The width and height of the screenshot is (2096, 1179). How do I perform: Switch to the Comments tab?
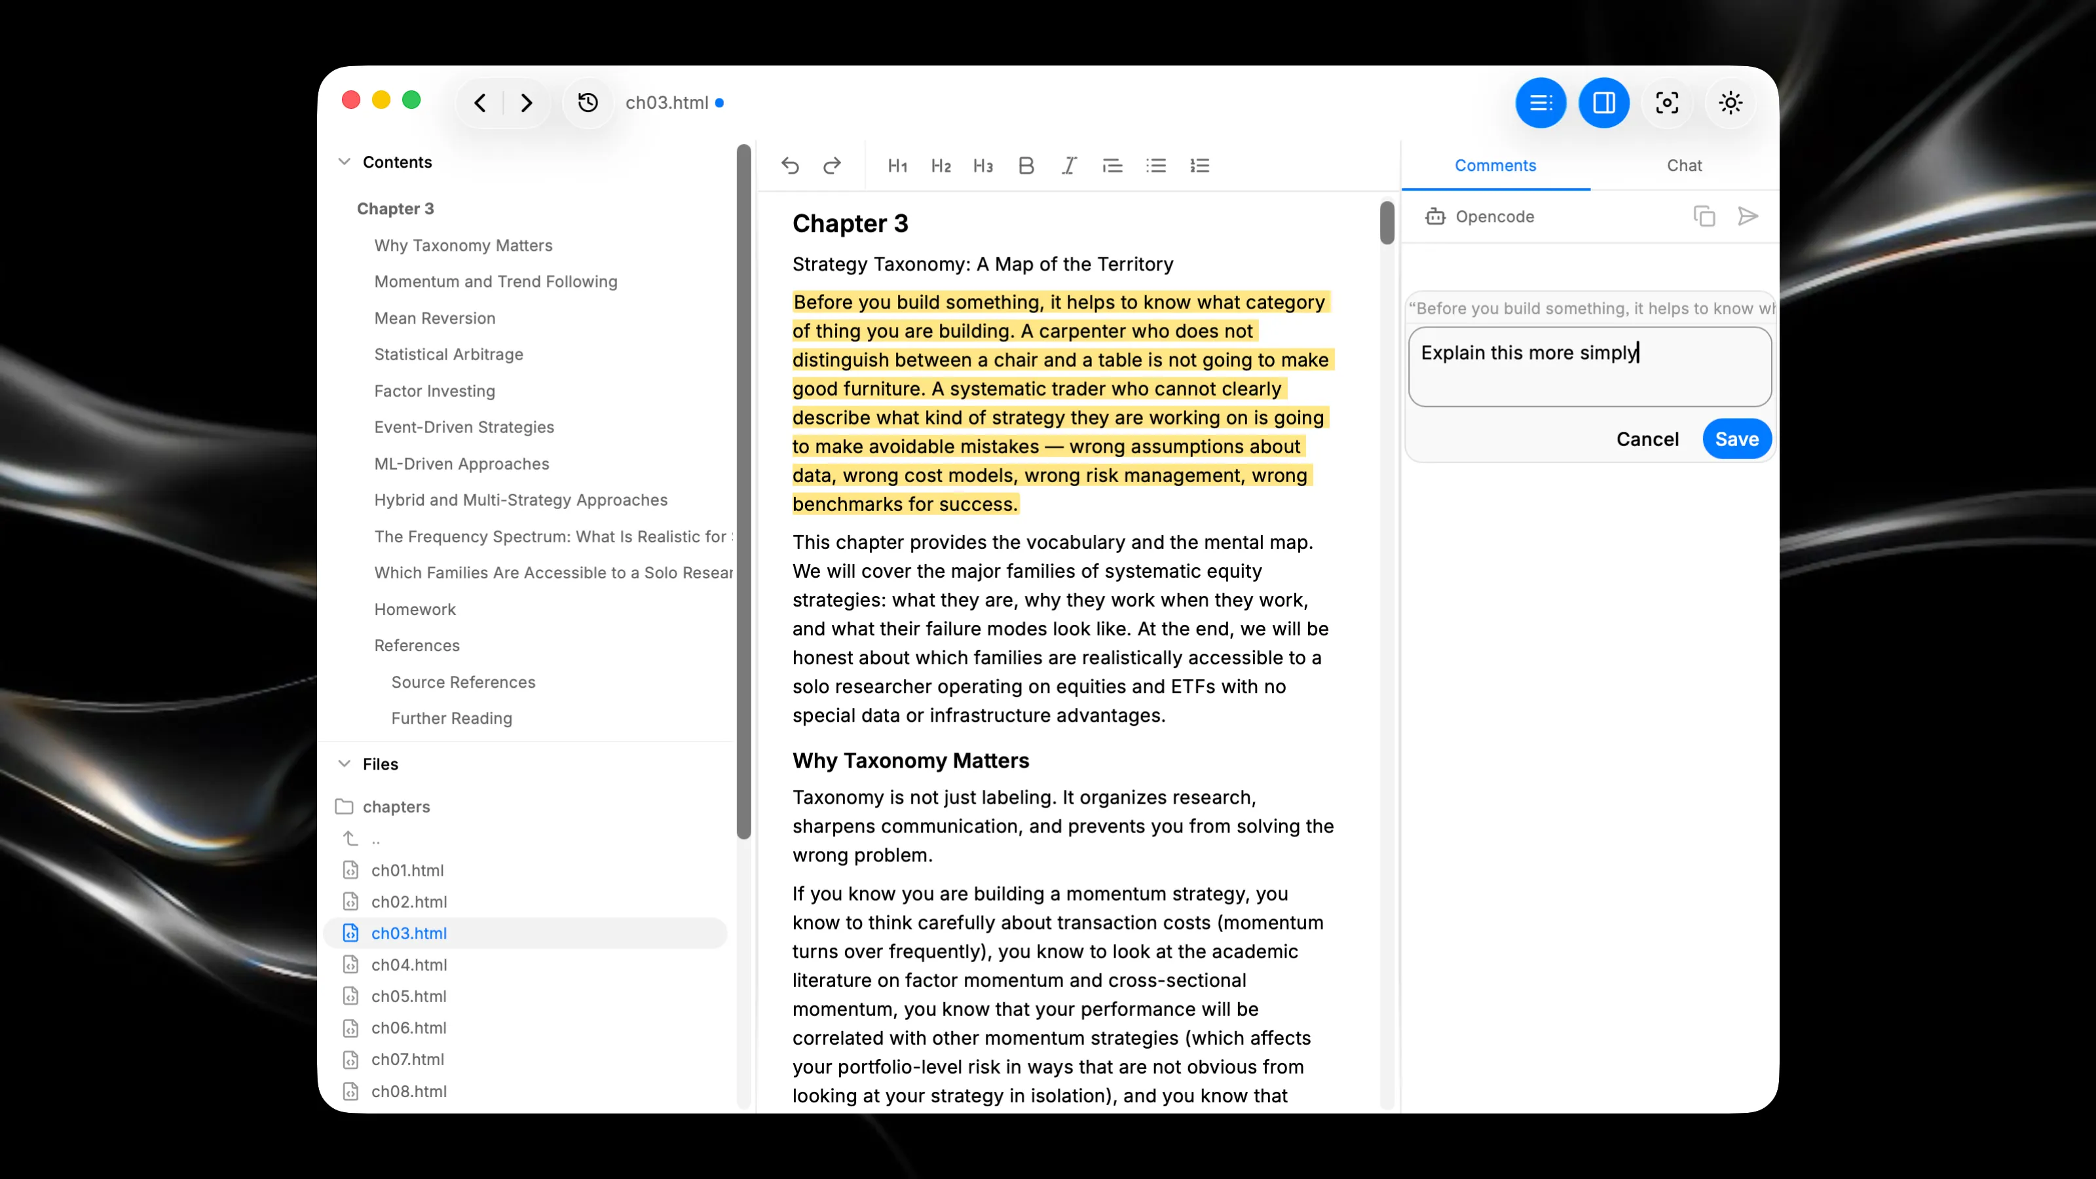(x=1495, y=166)
